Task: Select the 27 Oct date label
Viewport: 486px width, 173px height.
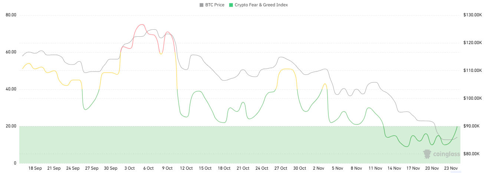Action: pos(281,168)
